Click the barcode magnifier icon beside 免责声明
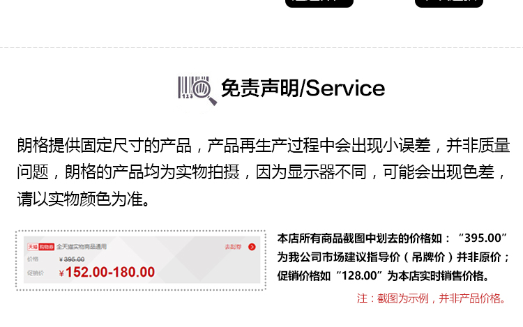The width and height of the screenshot is (523, 327). click(197, 91)
